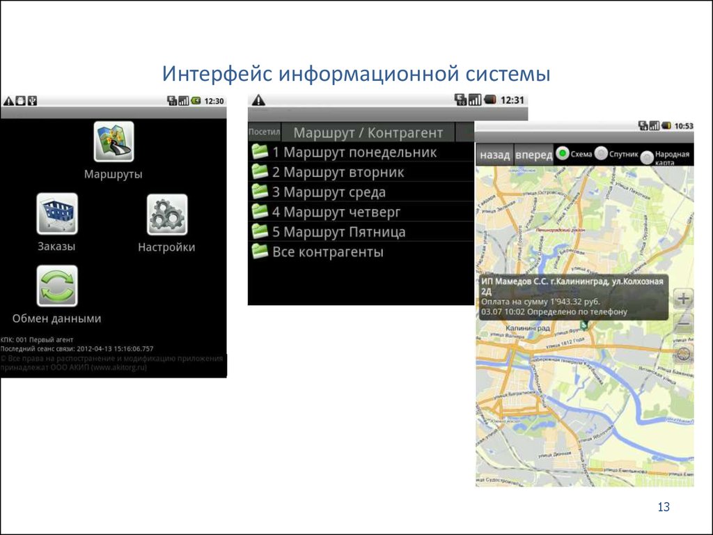Tap the Маршруты label on the home screen

coord(113,174)
